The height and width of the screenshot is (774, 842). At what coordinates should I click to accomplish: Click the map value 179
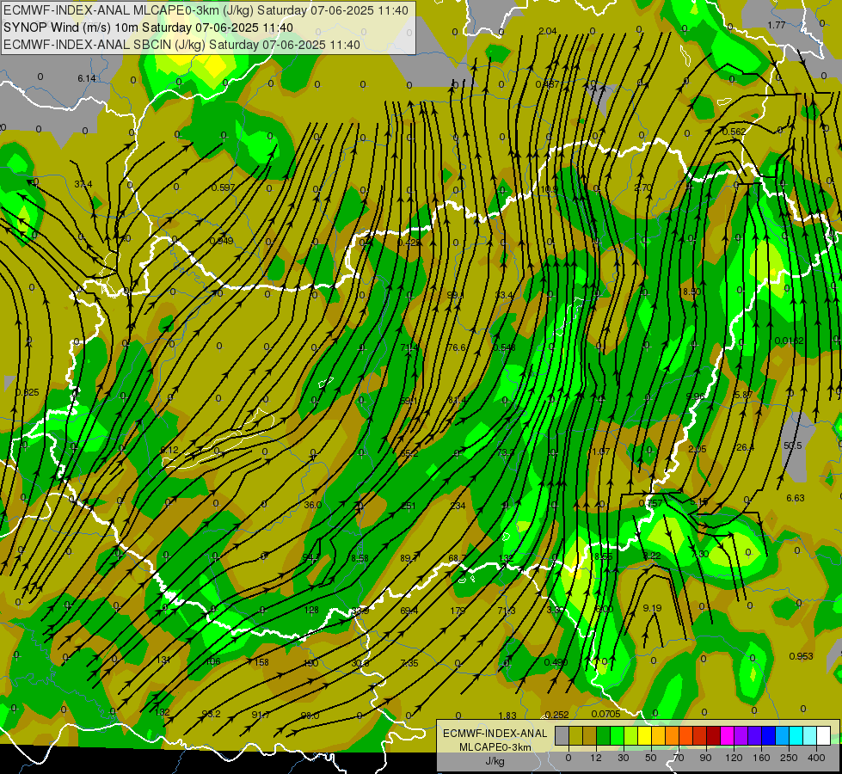(x=458, y=611)
